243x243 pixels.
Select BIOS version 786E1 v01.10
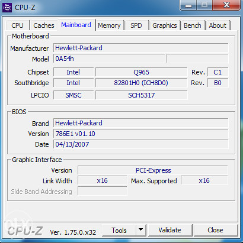[141, 134]
